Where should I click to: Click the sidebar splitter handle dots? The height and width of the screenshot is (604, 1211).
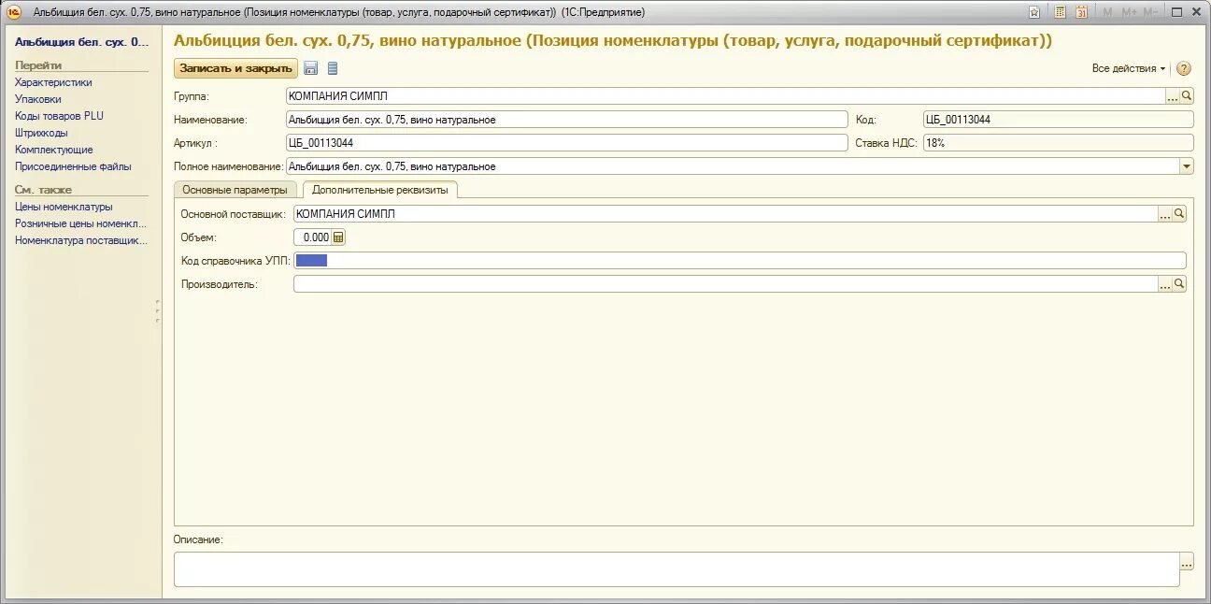coord(158,310)
